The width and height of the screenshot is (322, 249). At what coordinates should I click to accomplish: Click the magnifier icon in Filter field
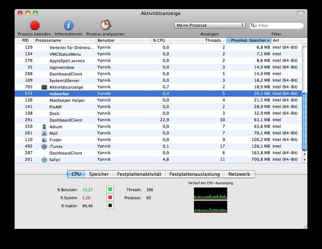pos(254,26)
